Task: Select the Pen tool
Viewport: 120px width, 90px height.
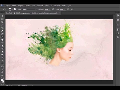Action: pos(2,57)
